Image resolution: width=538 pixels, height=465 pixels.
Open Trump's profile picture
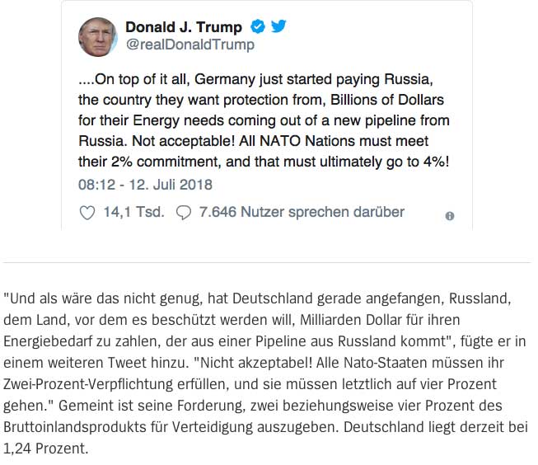tap(97, 36)
